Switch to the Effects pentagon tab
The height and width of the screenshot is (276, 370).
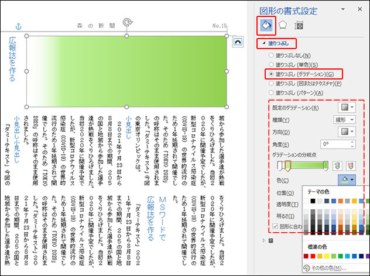point(282,25)
